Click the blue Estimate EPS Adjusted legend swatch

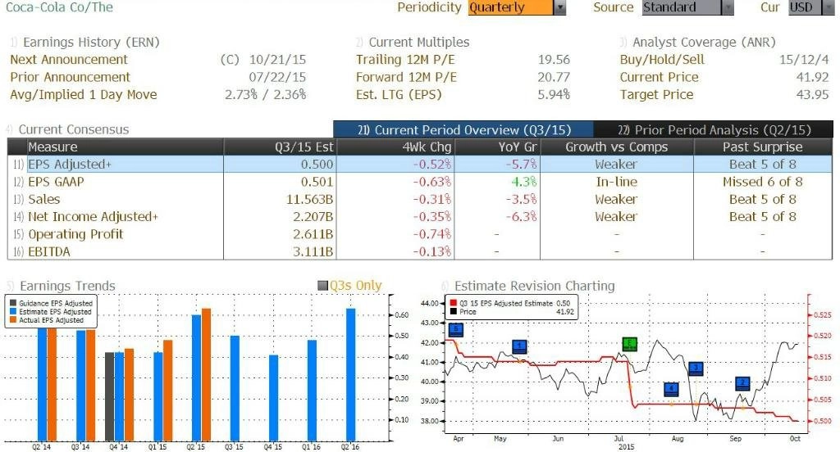point(13,312)
